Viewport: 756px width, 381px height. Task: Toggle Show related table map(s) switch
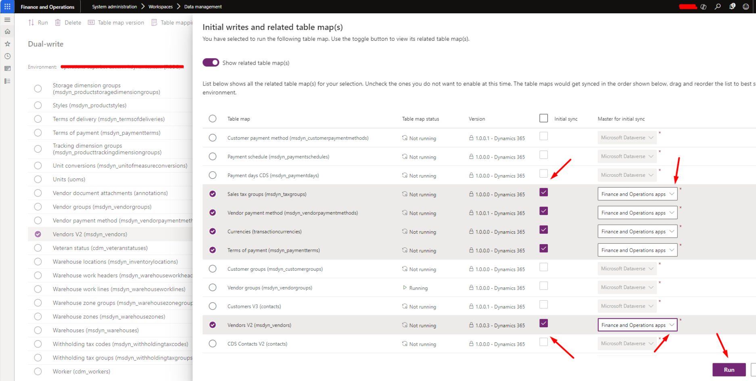(211, 63)
